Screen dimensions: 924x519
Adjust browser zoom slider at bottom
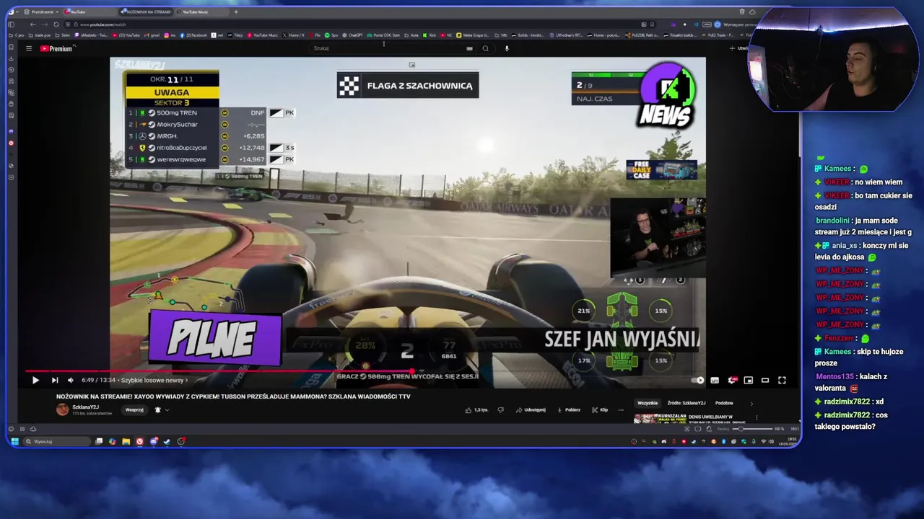(x=751, y=429)
